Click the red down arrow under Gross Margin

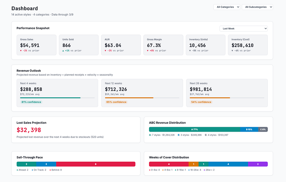coord(148,51)
